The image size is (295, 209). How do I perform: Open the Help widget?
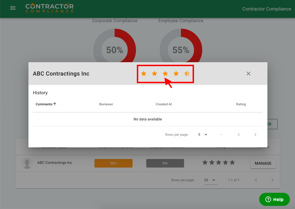[274, 199]
